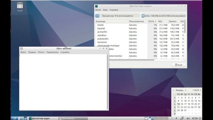Screen dimensions: 213x120
Task: Click inside the empty text editing area
Action: (63, 82)
